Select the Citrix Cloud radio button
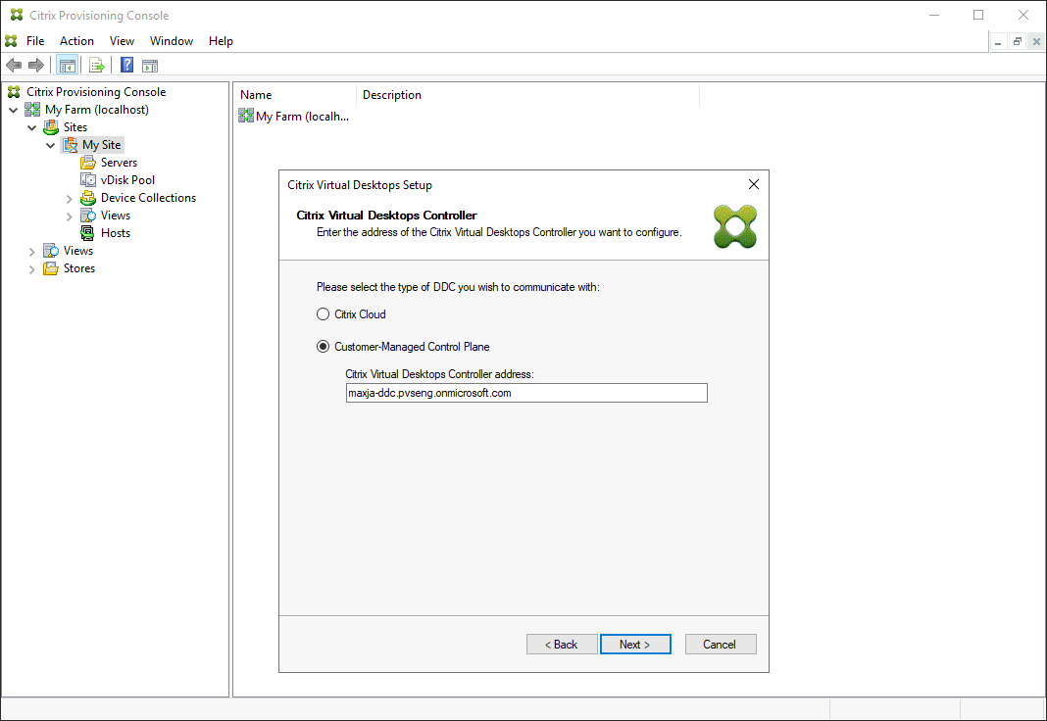The height and width of the screenshot is (721, 1047). pyautogui.click(x=324, y=313)
